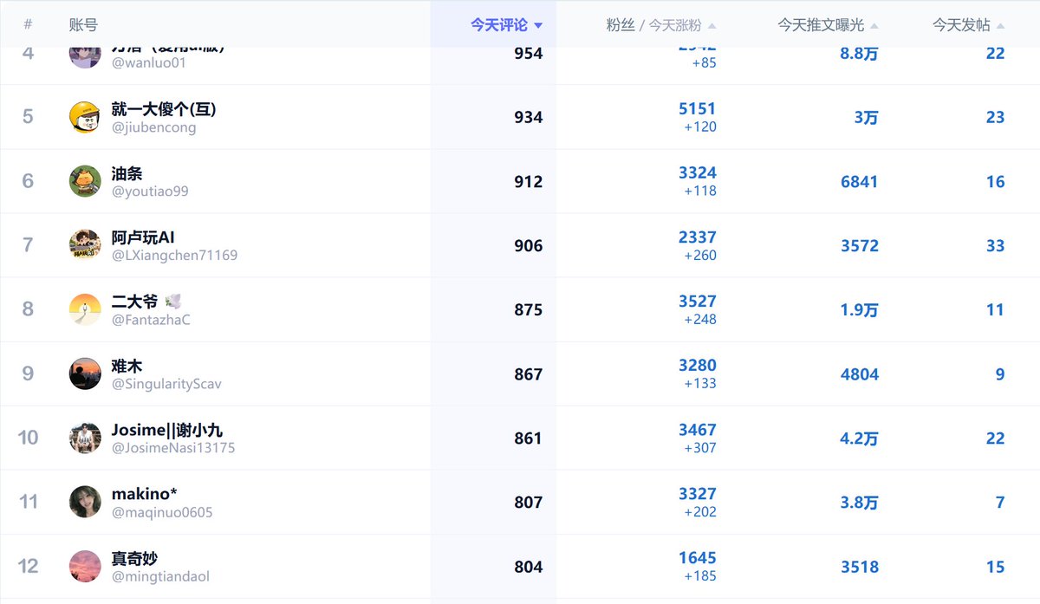Click tweet exposure value 3万
Viewport: 1040px width, 604px height.
coord(866,117)
